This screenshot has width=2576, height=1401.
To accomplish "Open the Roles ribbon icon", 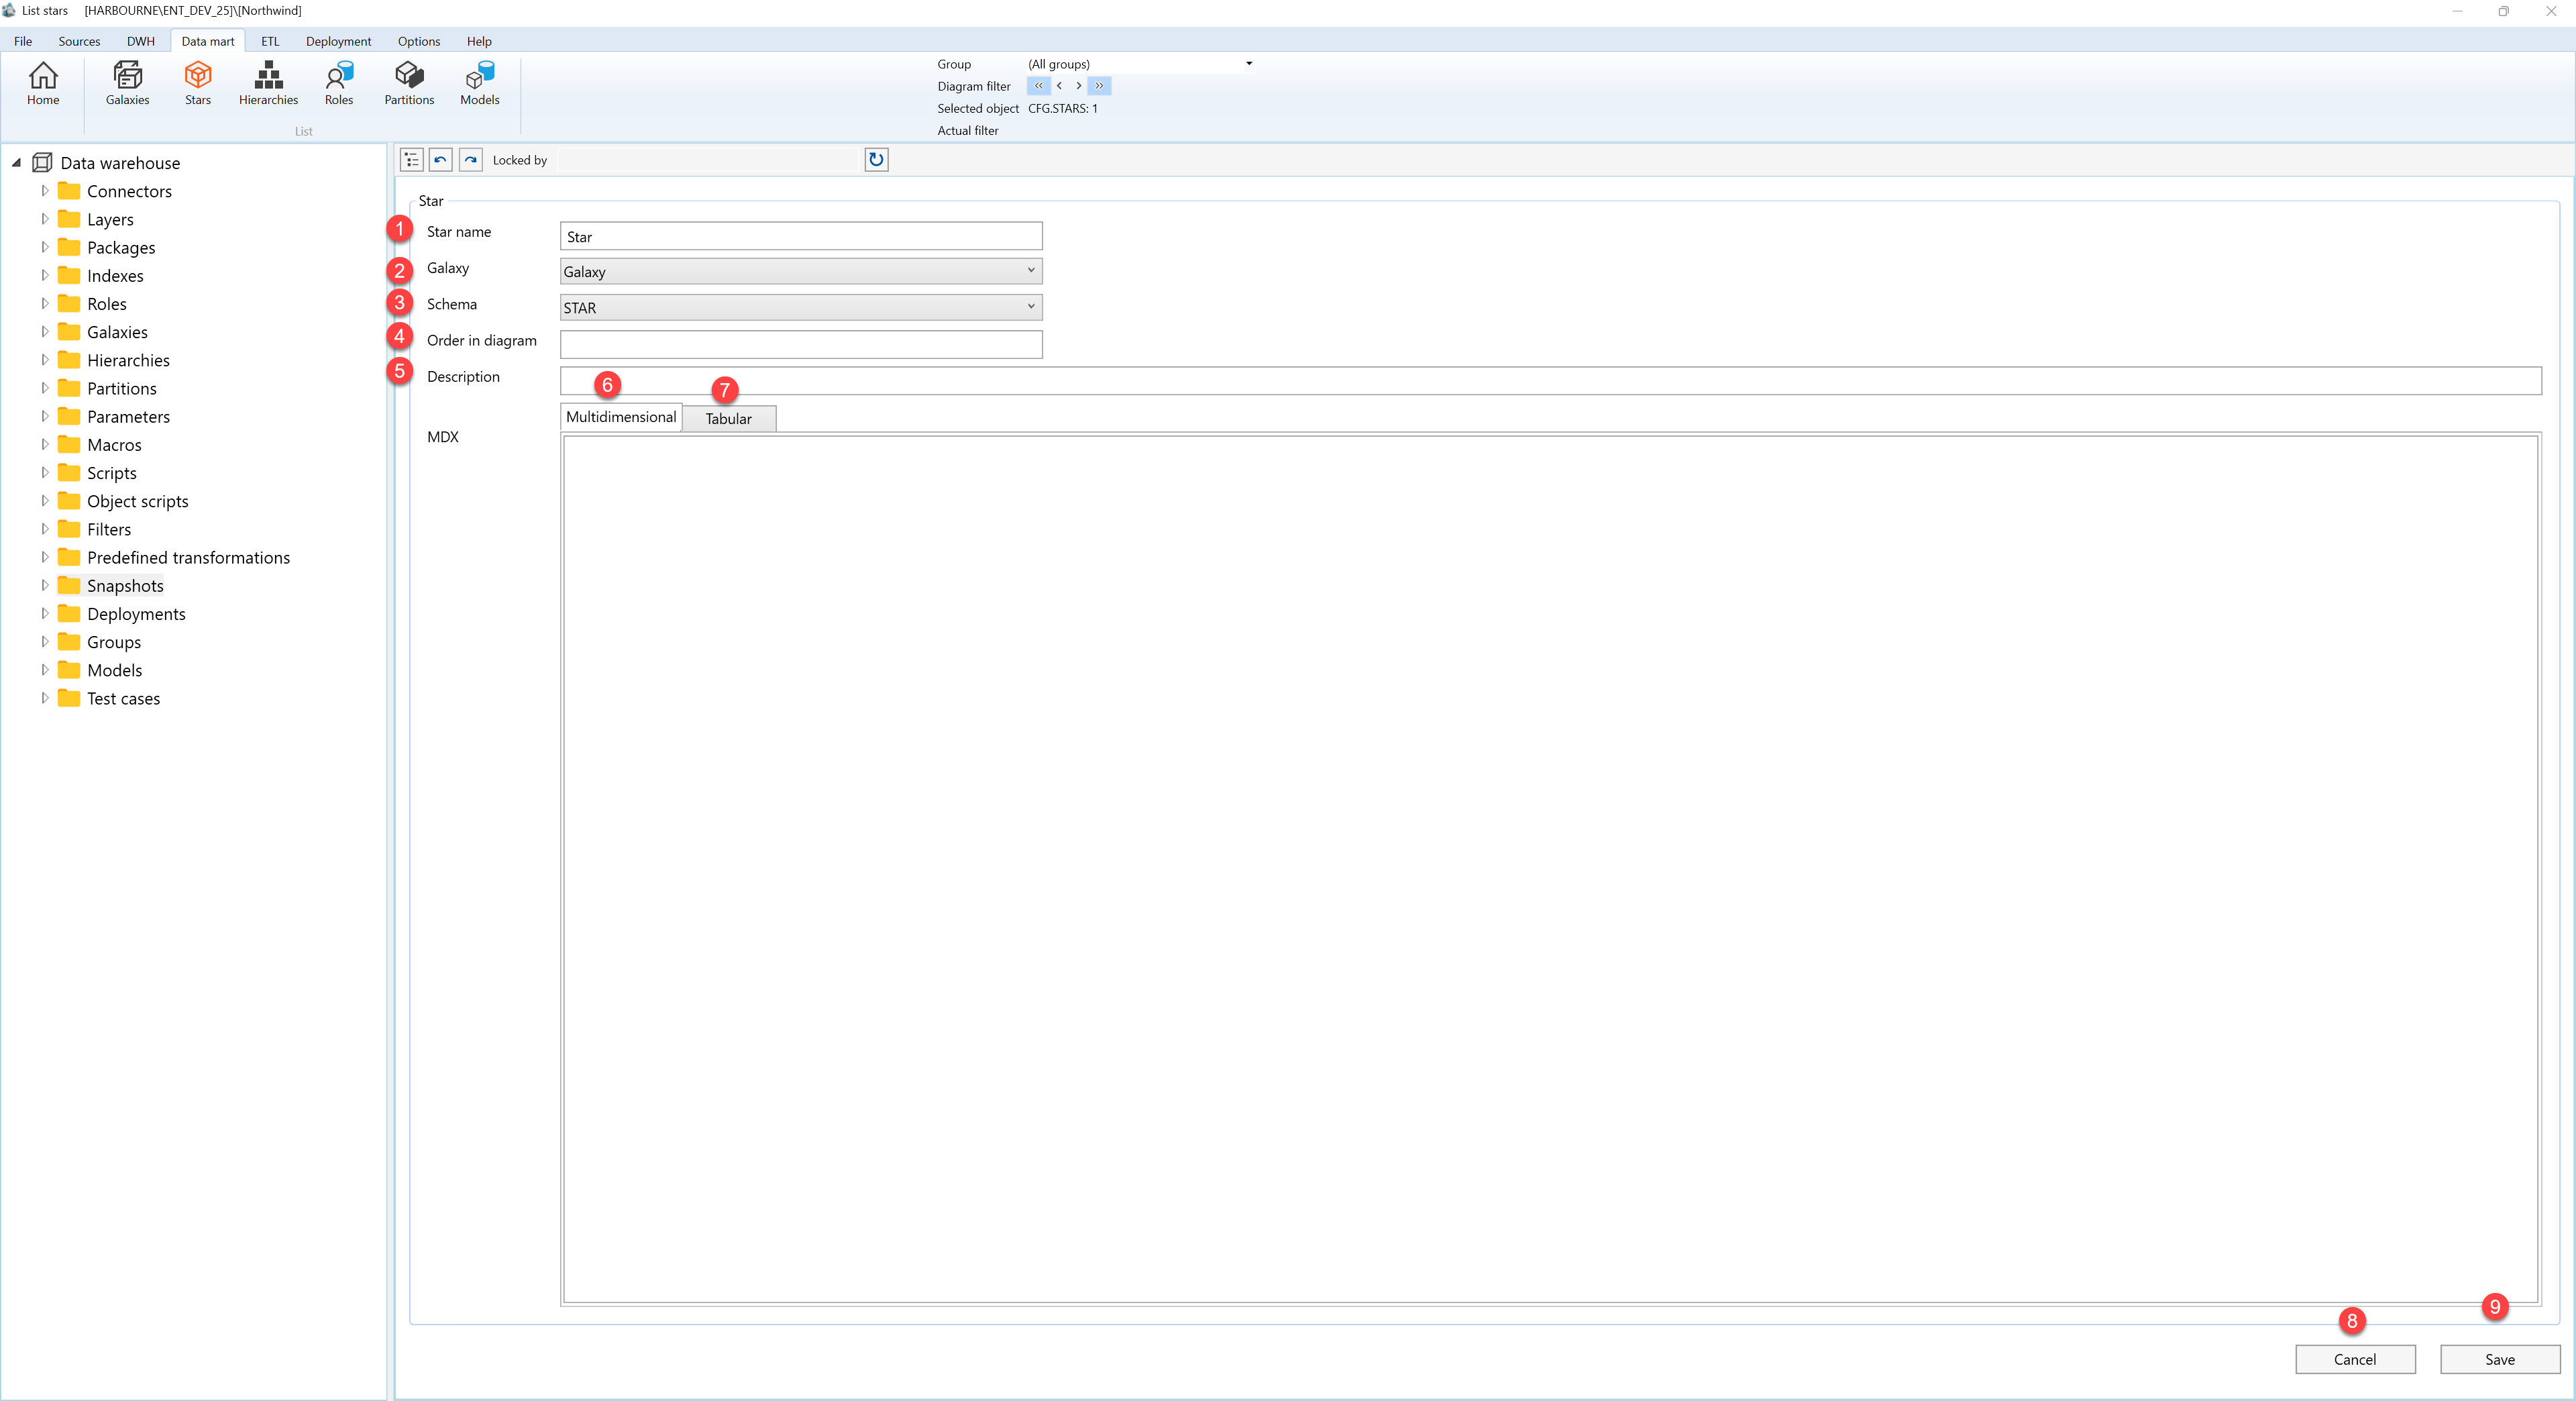I will click(x=339, y=84).
